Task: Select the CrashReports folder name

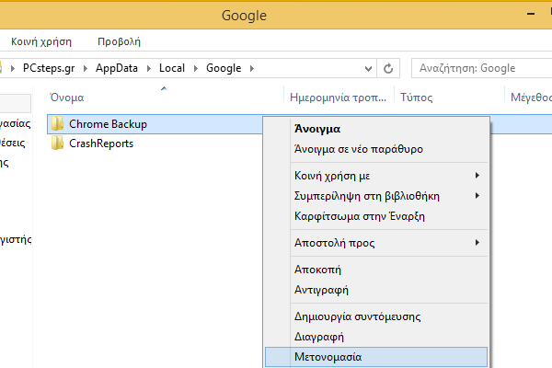Action: point(101,144)
